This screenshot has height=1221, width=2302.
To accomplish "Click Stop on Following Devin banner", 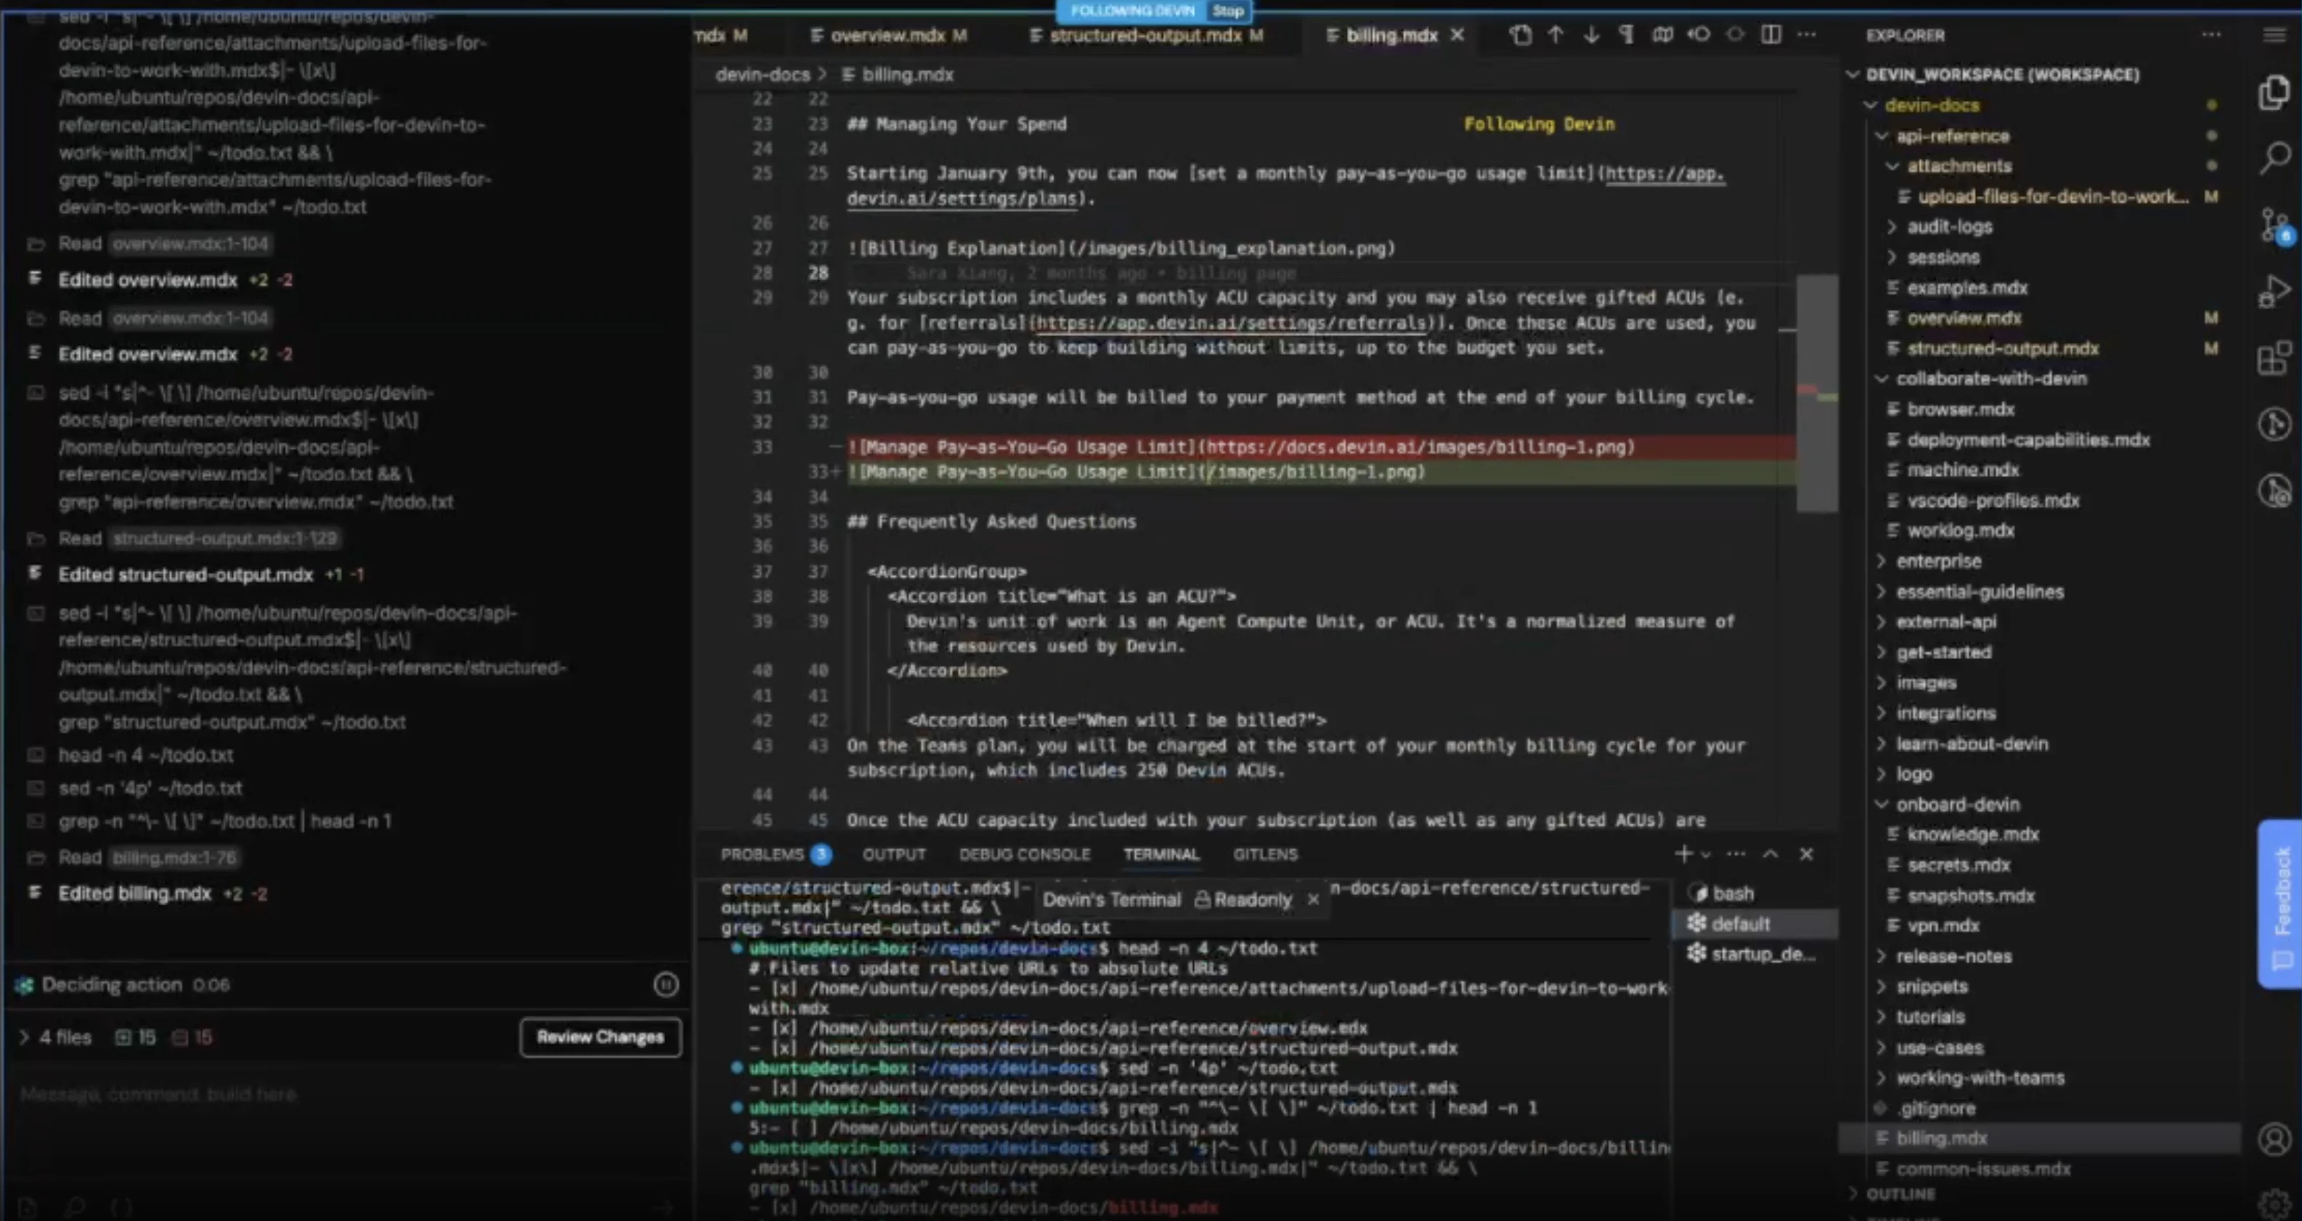I will click(1228, 11).
